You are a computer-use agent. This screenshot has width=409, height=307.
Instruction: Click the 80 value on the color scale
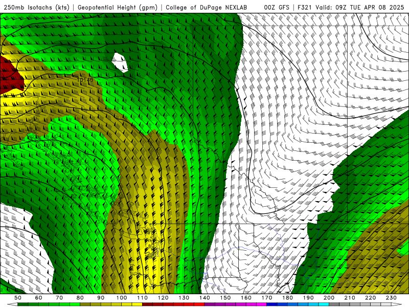80,298
